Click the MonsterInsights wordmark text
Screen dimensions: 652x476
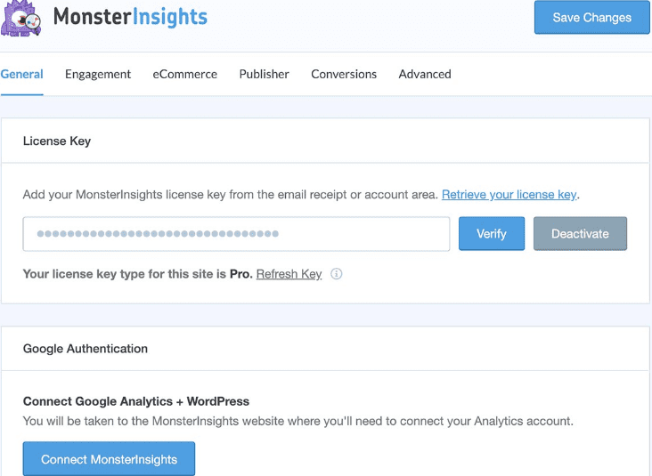pyautogui.click(x=130, y=17)
